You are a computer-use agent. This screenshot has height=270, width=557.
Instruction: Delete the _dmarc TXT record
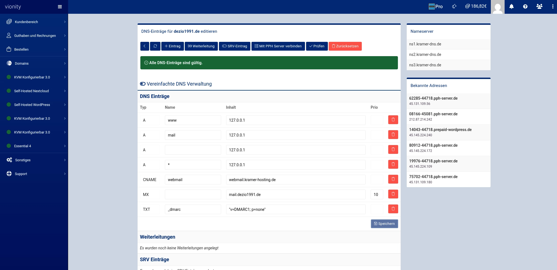tap(393, 209)
